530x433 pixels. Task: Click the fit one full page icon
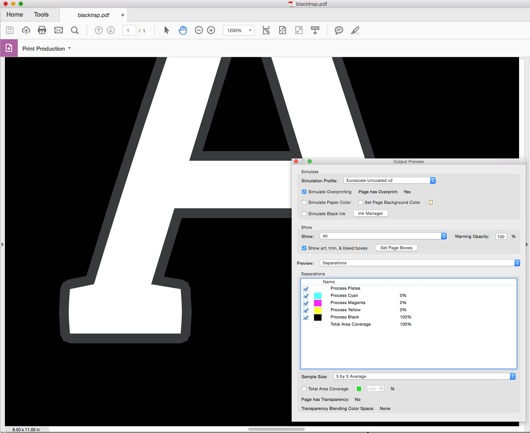283,30
